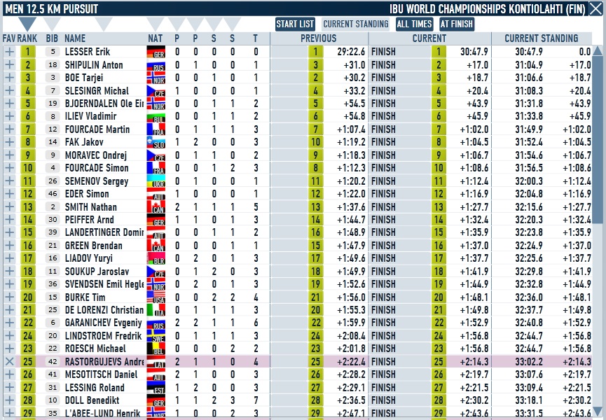The image size is (606, 420).
Task: Sort by BIB column triangle
Action: point(52,24)
